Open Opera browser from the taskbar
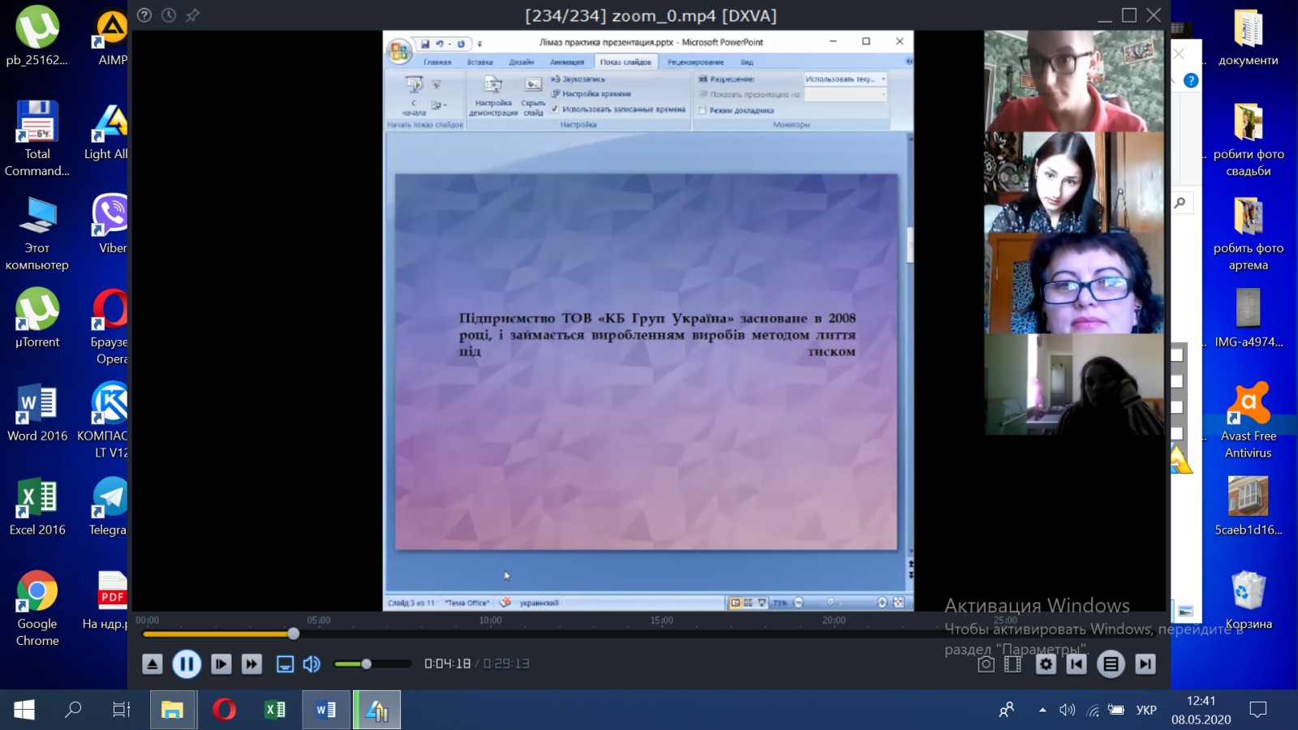This screenshot has height=730, width=1298. tap(224, 711)
